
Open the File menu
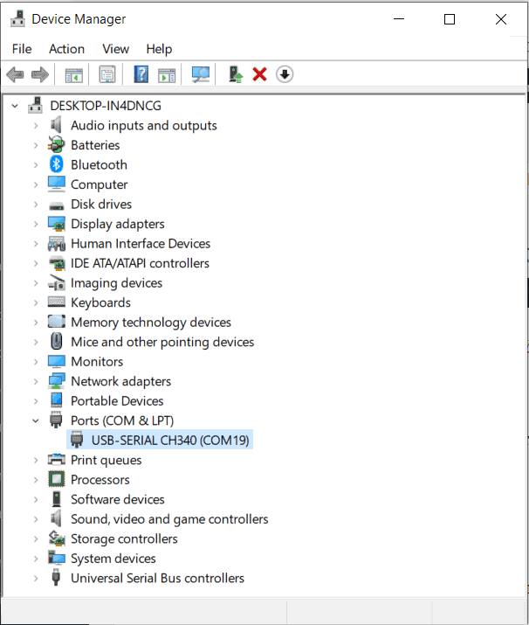(22, 49)
